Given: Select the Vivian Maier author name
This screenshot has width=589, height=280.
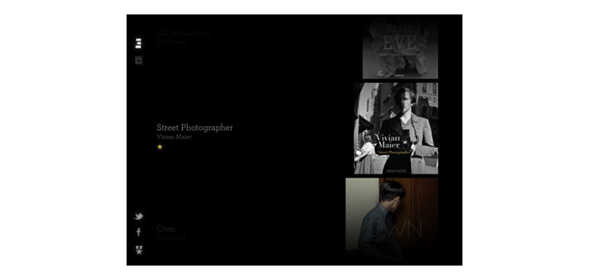Looking at the screenshot, I should 174,137.
